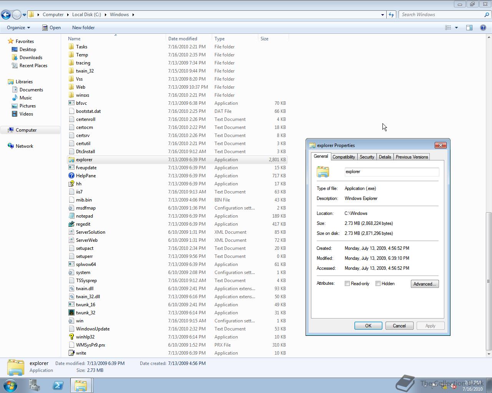Click the notepad application icon
This screenshot has height=393, width=492.
click(x=71, y=216)
